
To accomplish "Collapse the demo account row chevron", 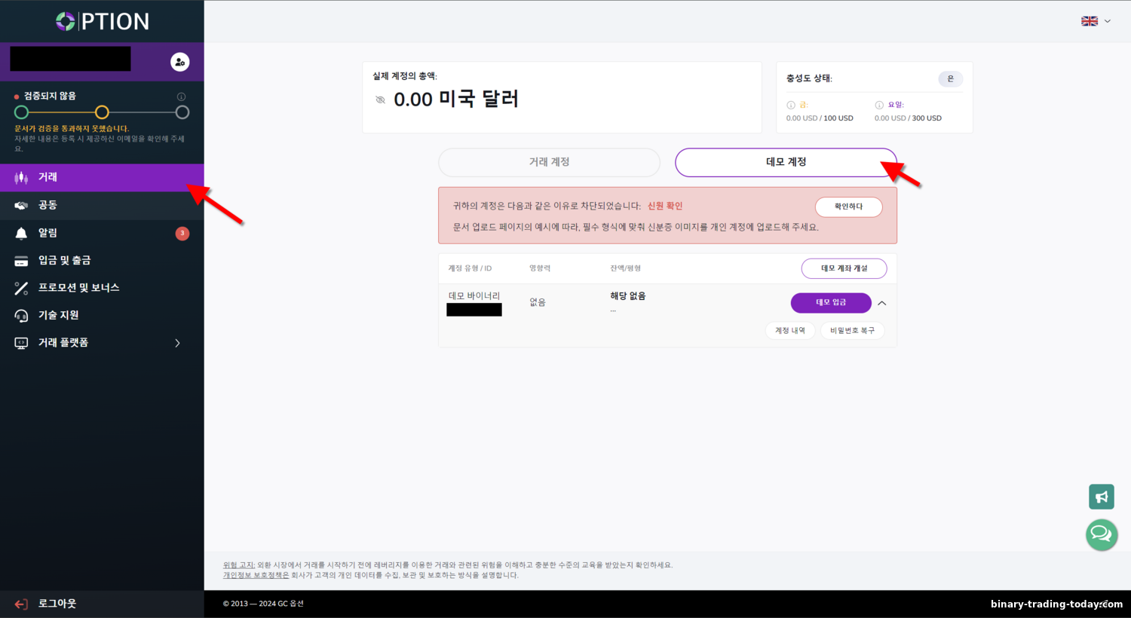I will click(x=882, y=303).
